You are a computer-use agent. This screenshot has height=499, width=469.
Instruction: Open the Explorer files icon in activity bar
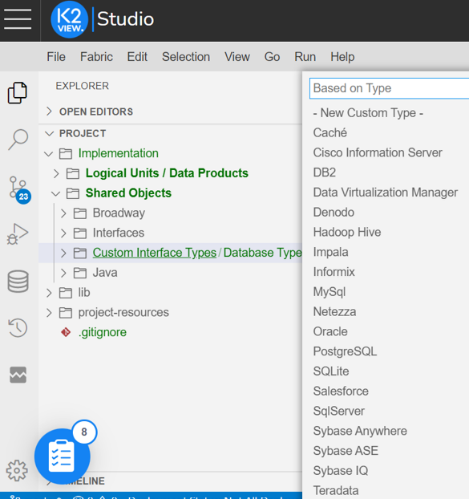[18, 92]
